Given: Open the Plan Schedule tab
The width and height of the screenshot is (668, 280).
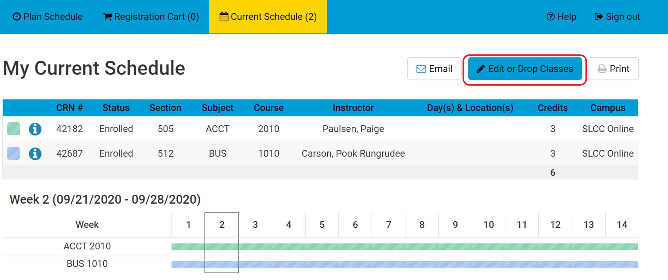Looking at the screenshot, I should (48, 17).
